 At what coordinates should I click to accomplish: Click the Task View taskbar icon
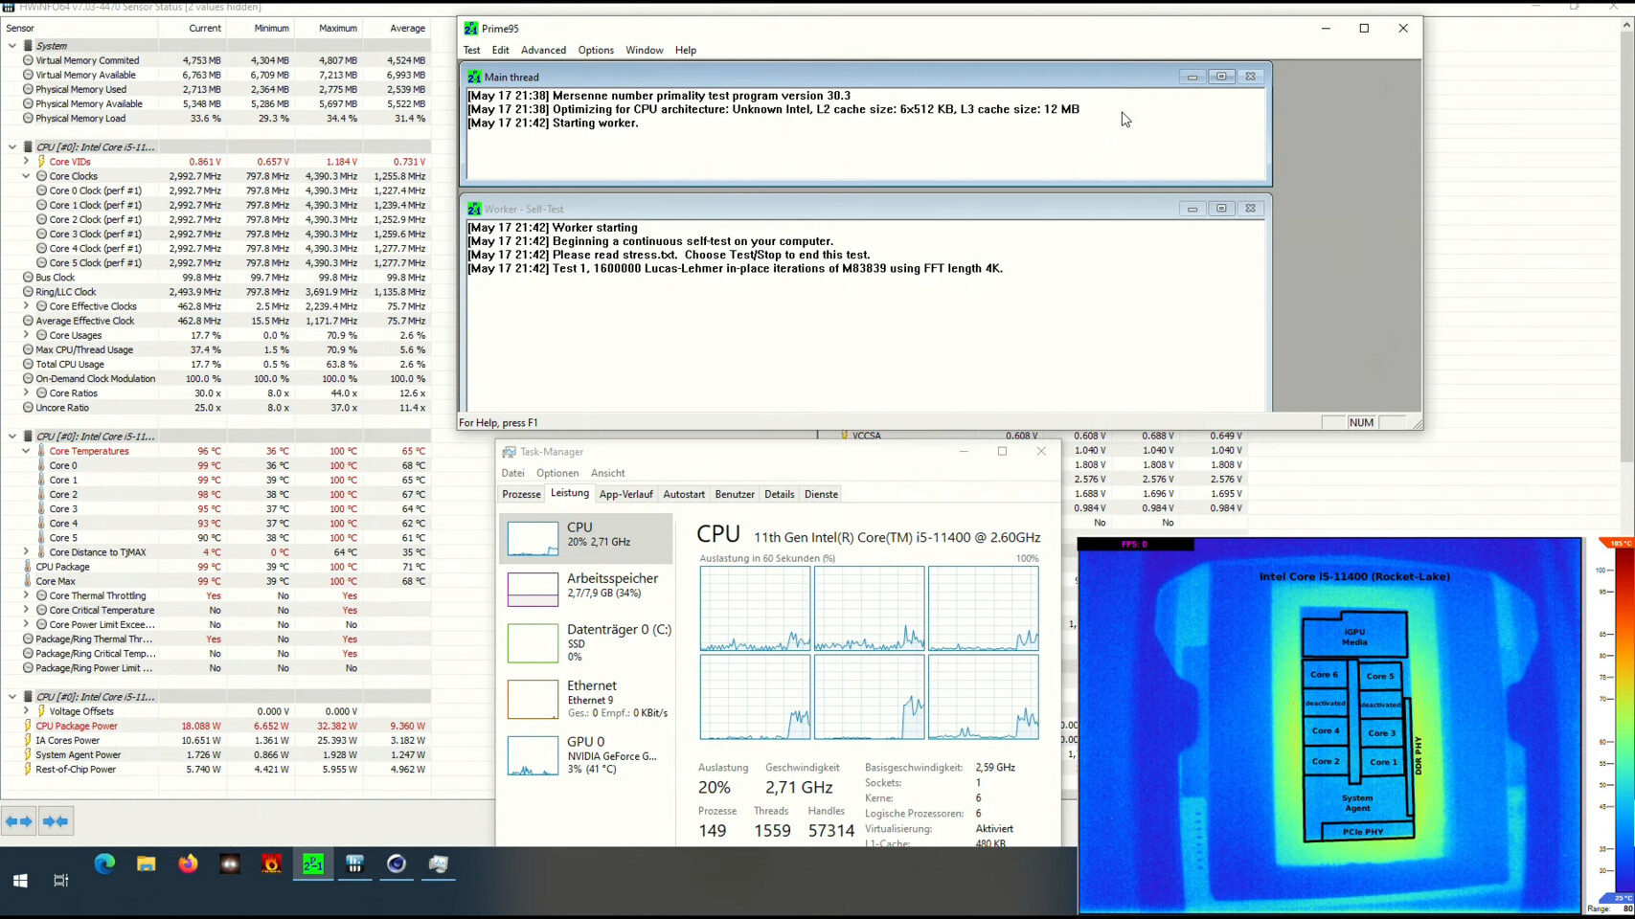pyautogui.click(x=61, y=880)
